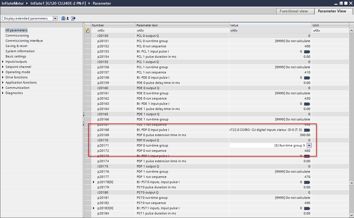Viewport: 354px width, 218px height.
Task: Expand the Operating mode tree node
Action: pyautogui.click(x=3, y=72)
